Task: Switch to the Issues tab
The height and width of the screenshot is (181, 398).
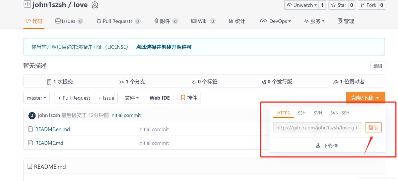Action: tap(69, 21)
